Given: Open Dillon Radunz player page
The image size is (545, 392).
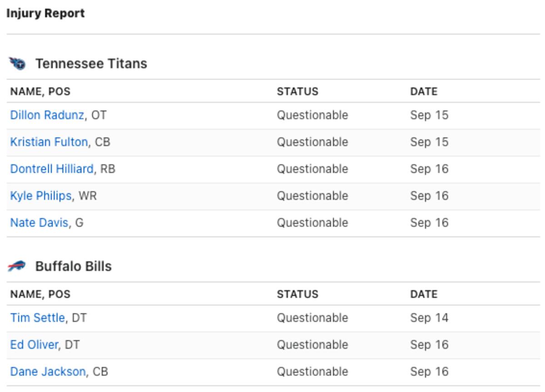Looking at the screenshot, I should point(47,115).
